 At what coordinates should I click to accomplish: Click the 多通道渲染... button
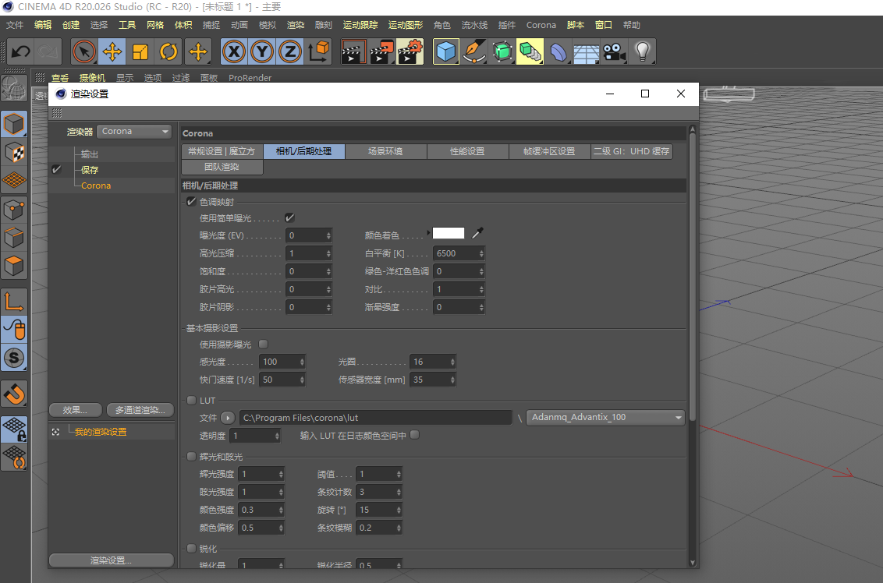pos(140,410)
